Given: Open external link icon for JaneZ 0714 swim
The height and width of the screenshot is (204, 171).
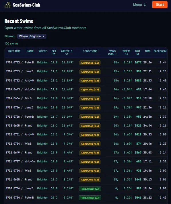Looking at the screenshot, I should [x=22, y=71].
